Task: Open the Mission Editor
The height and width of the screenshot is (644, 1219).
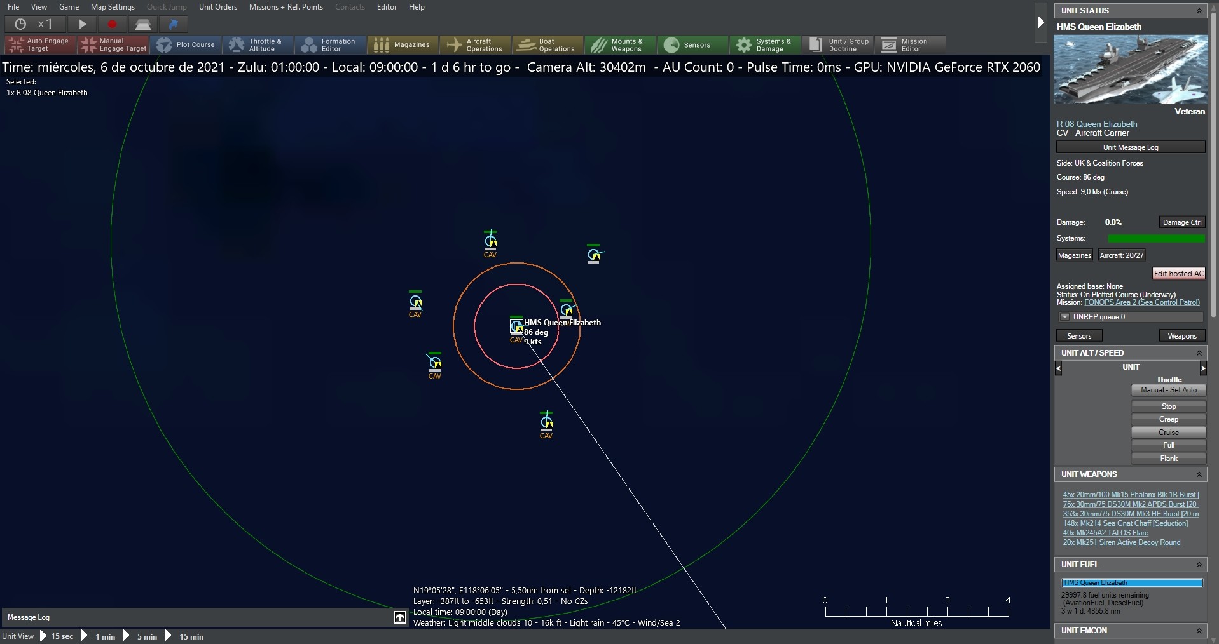Action: [909, 44]
